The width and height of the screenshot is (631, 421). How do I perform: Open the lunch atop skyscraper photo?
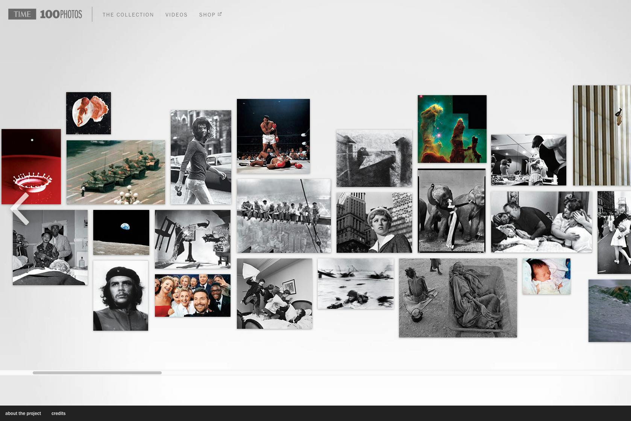[x=284, y=216]
